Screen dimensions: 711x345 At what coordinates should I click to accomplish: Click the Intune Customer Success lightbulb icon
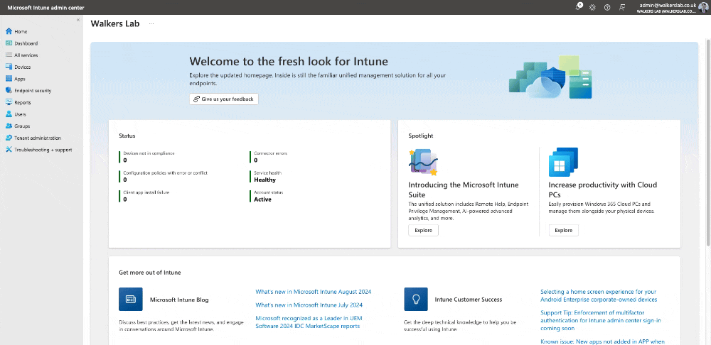tap(415, 300)
